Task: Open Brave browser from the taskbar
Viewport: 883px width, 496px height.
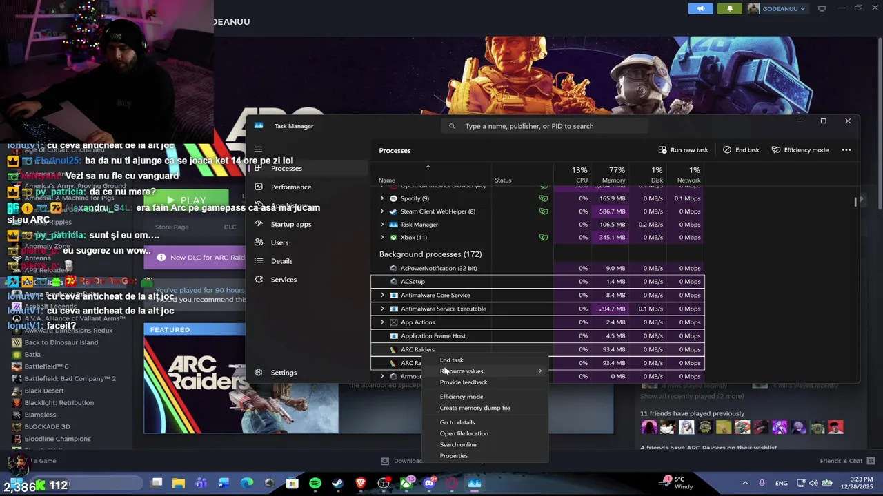Action: tap(360, 484)
